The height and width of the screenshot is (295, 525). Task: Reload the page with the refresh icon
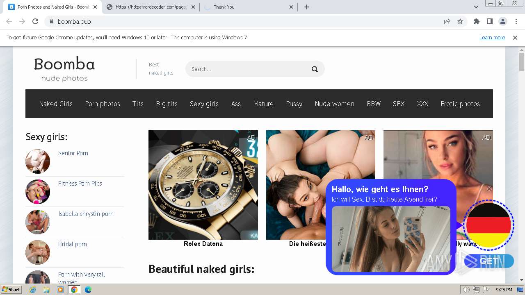pos(35,21)
